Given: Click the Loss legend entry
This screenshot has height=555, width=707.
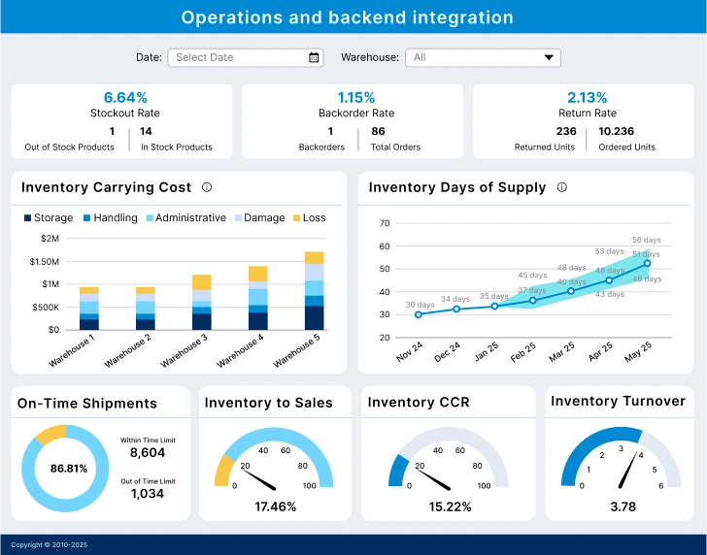Looking at the screenshot, I should (308, 218).
